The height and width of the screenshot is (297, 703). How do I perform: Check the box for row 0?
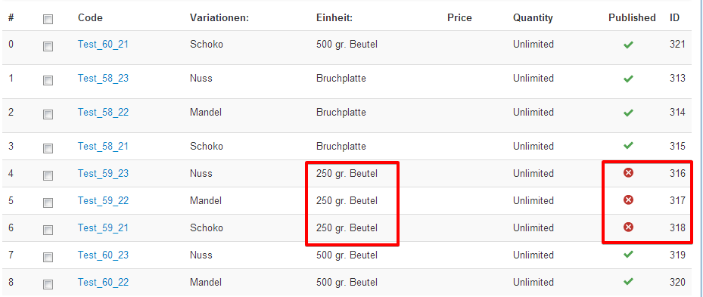pyautogui.click(x=48, y=46)
